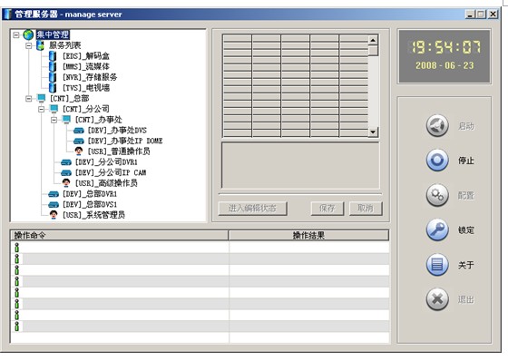Select the [DEV]_办事处DVS label
The width and height of the screenshot is (508, 361).
117,131
